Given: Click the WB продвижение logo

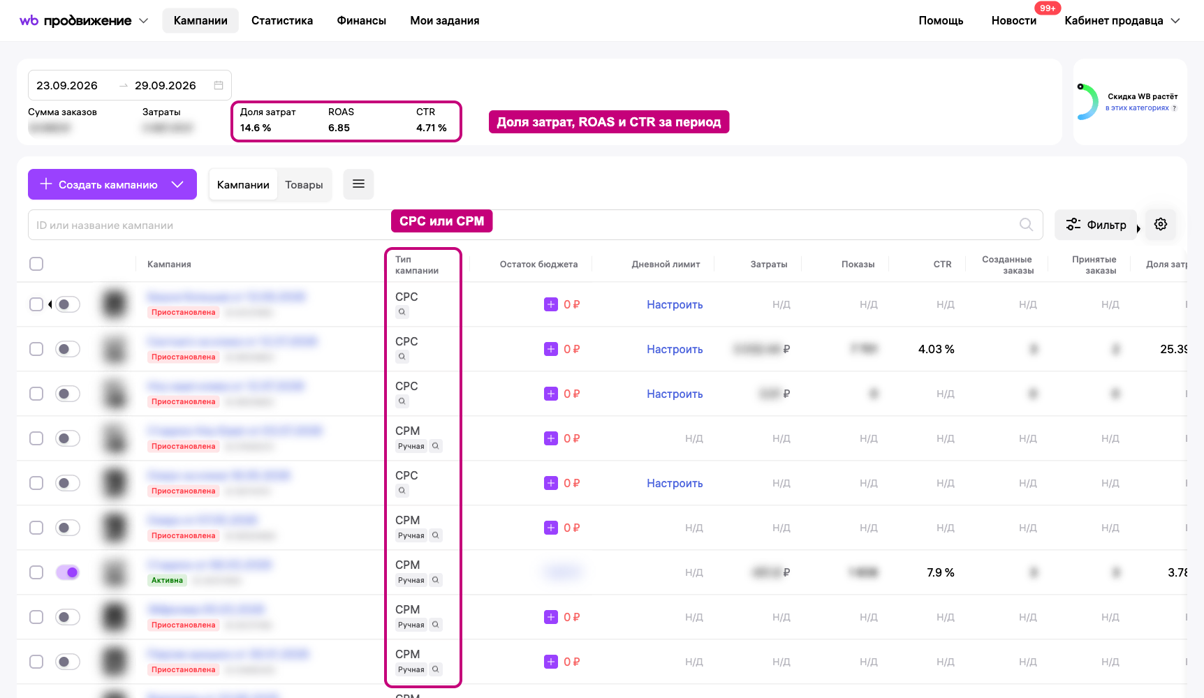Looking at the screenshot, I should pyautogui.click(x=75, y=20).
